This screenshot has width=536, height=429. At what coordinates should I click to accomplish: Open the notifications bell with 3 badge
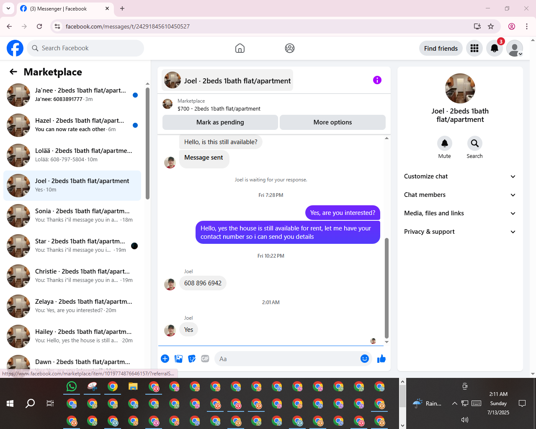pos(495,48)
